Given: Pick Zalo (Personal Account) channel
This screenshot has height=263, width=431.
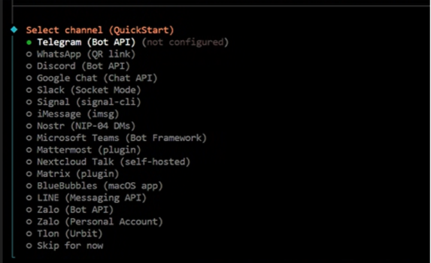Looking at the screenshot, I should click(x=99, y=222).
